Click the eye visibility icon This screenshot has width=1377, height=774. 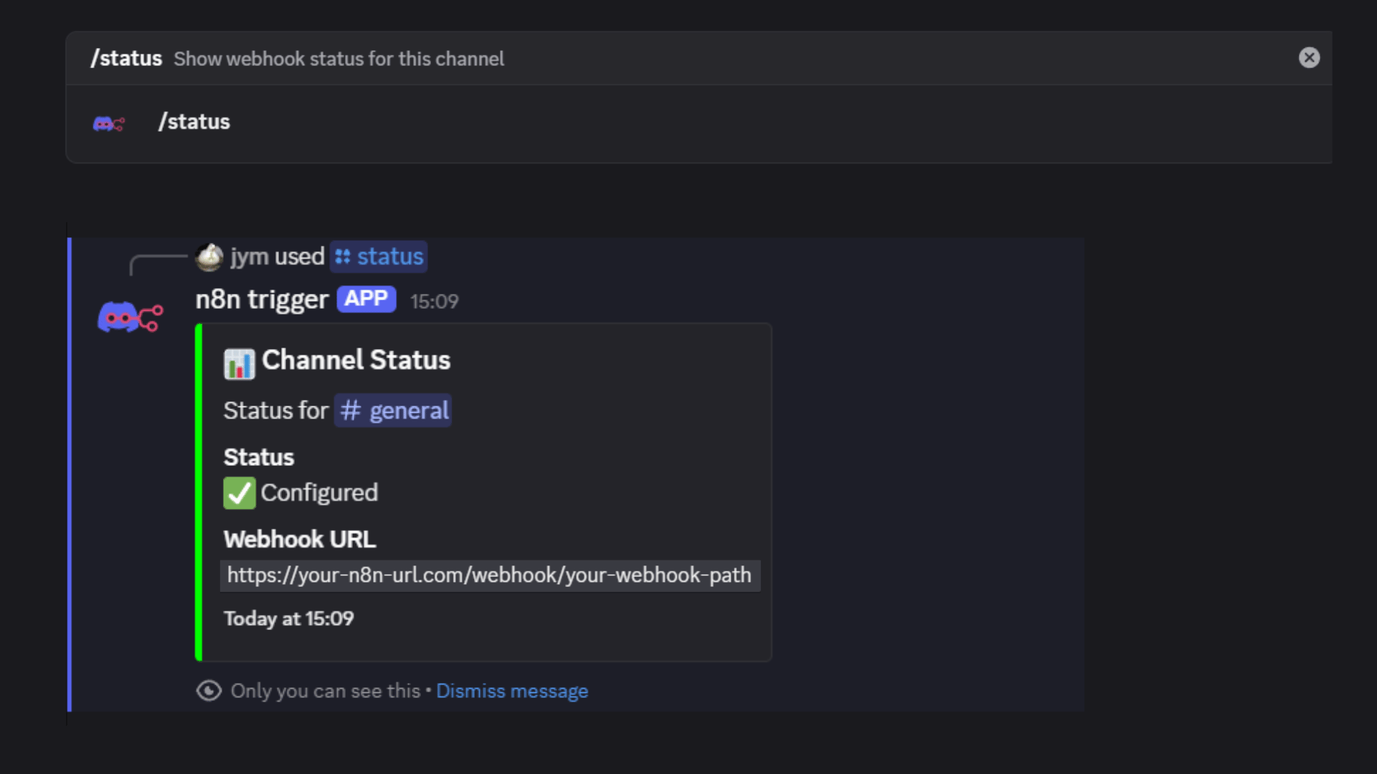tap(209, 691)
